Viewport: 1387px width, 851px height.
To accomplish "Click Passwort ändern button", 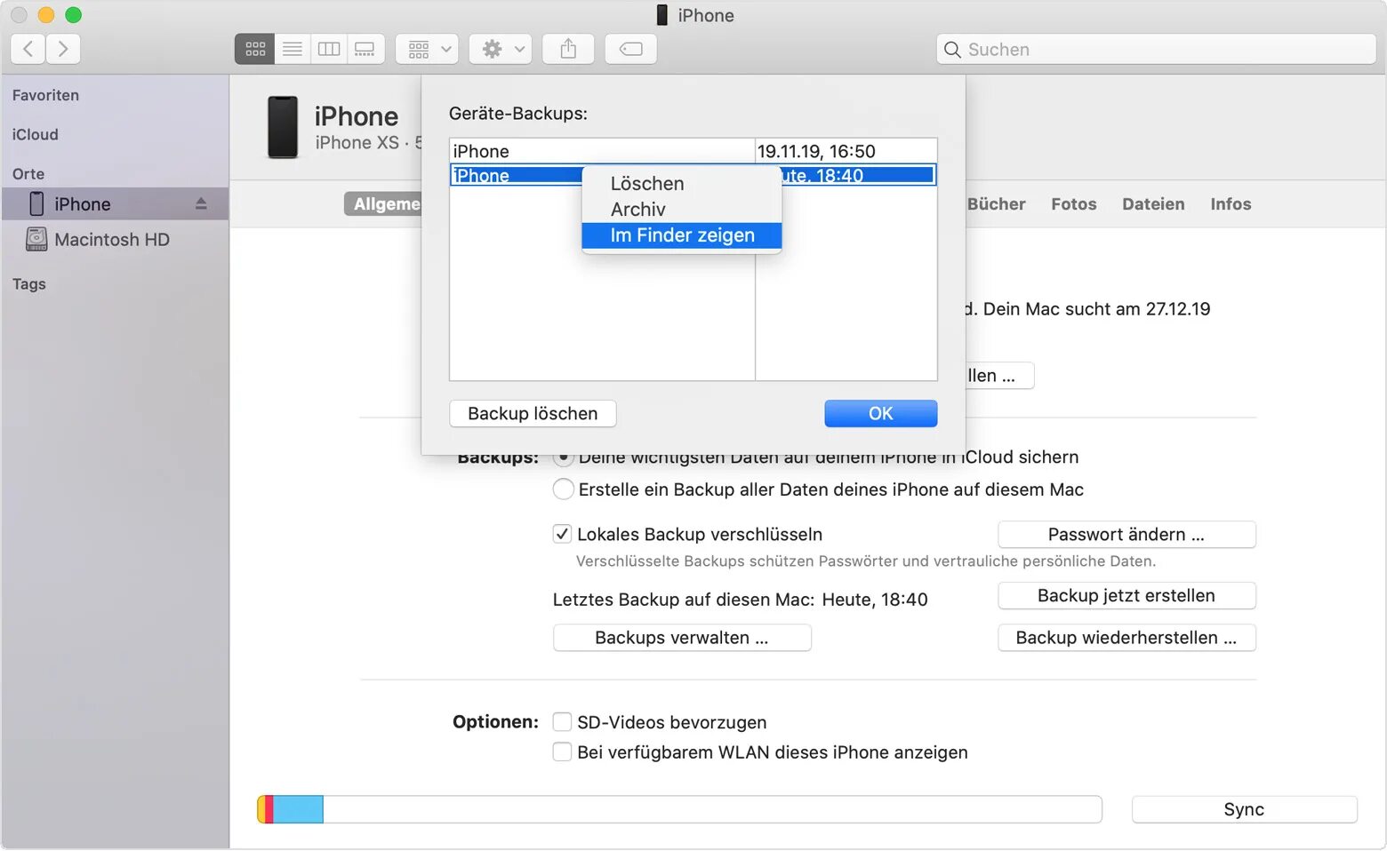I will pyautogui.click(x=1126, y=535).
